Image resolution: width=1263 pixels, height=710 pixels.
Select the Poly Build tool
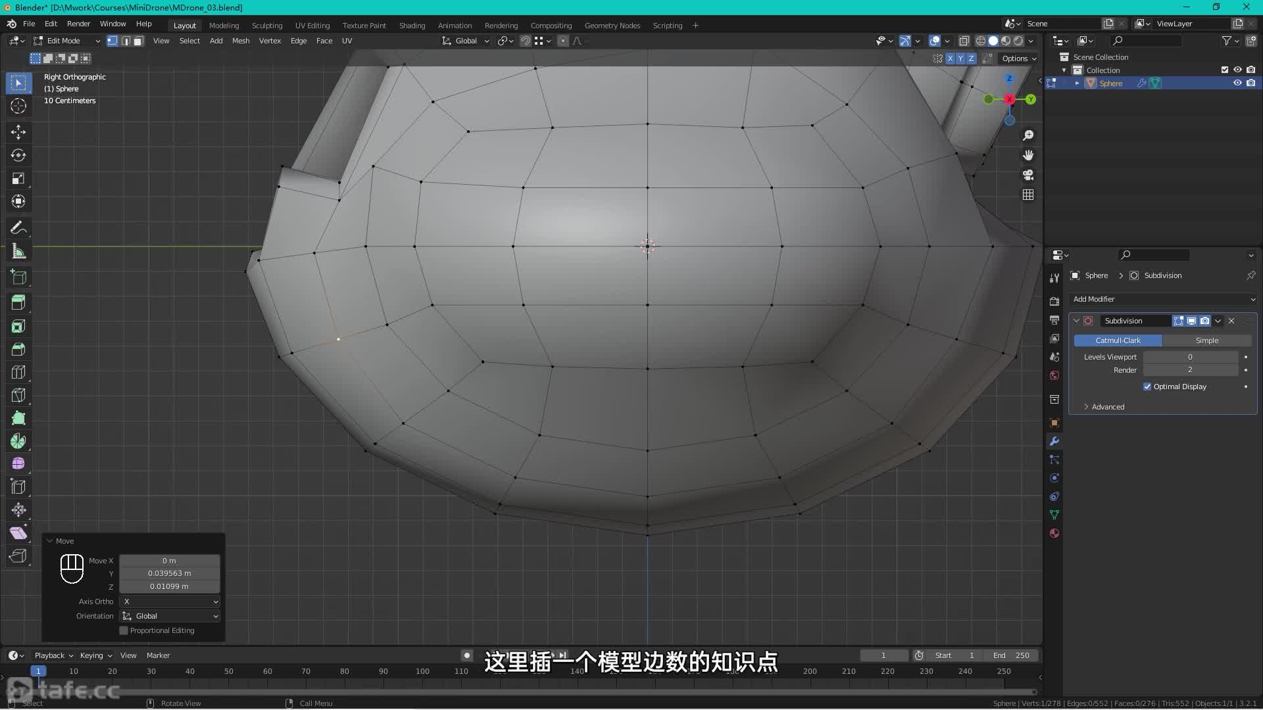tap(18, 418)
